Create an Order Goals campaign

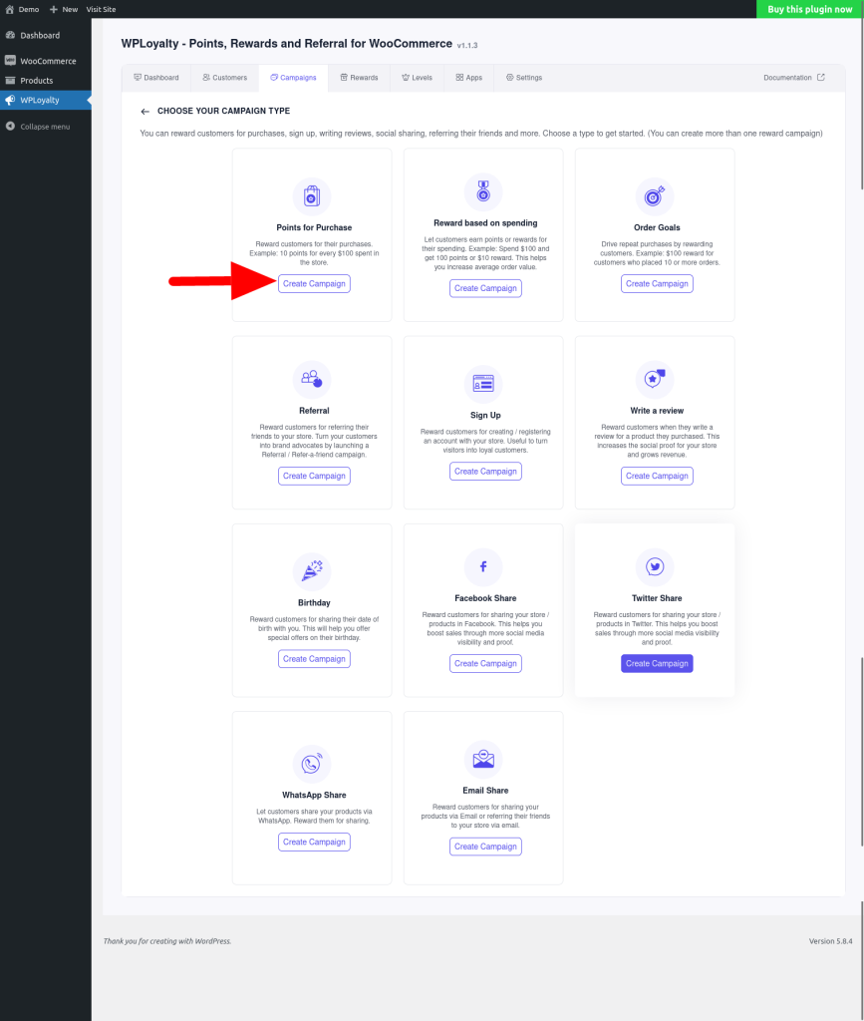coord(657,284)
